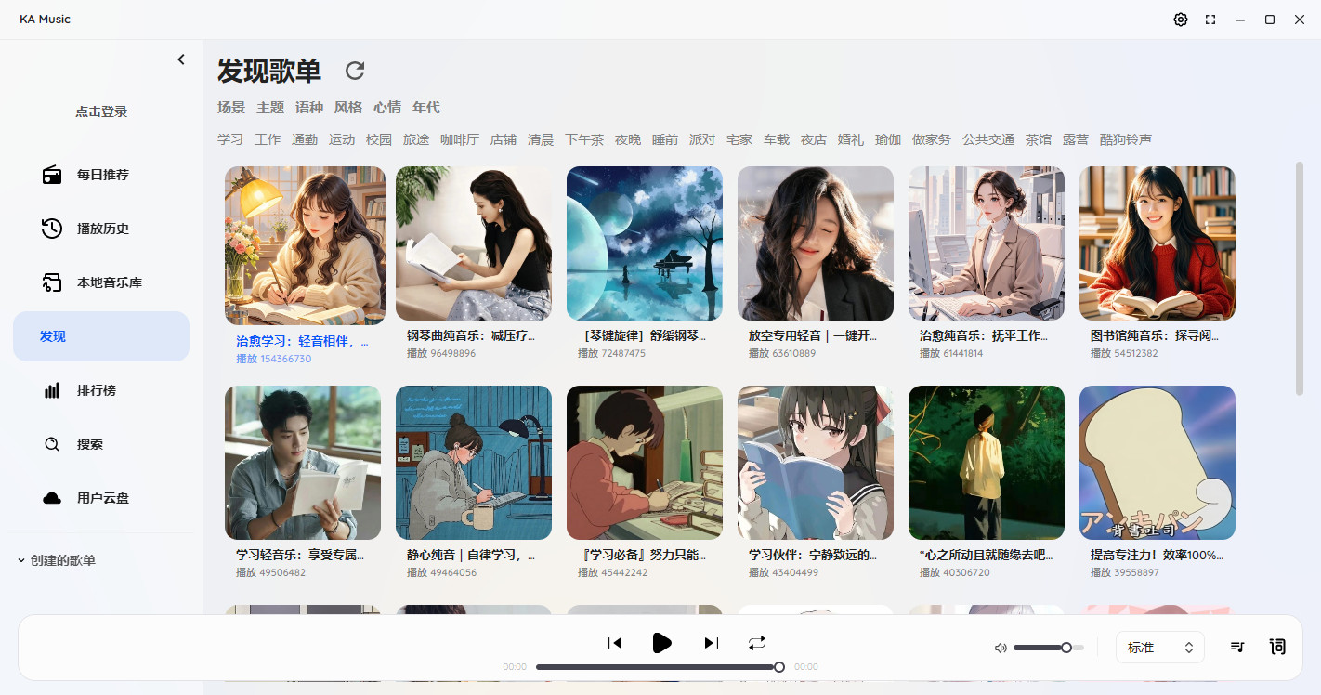This screenshot has width=1321, height=695.
Task: Toggle the repeat loop mode
Action: [757, 643]
